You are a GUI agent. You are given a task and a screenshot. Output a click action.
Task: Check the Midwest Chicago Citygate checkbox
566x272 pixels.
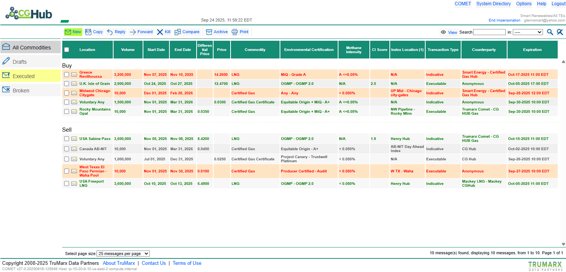[67, 93]
